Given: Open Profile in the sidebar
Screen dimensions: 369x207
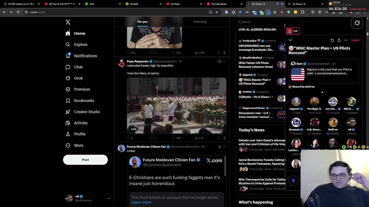Looking at the screenshot, I should click(76, 134).
